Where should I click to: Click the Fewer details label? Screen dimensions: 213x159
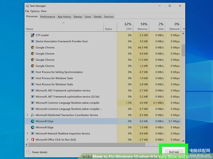pos(40,152)
